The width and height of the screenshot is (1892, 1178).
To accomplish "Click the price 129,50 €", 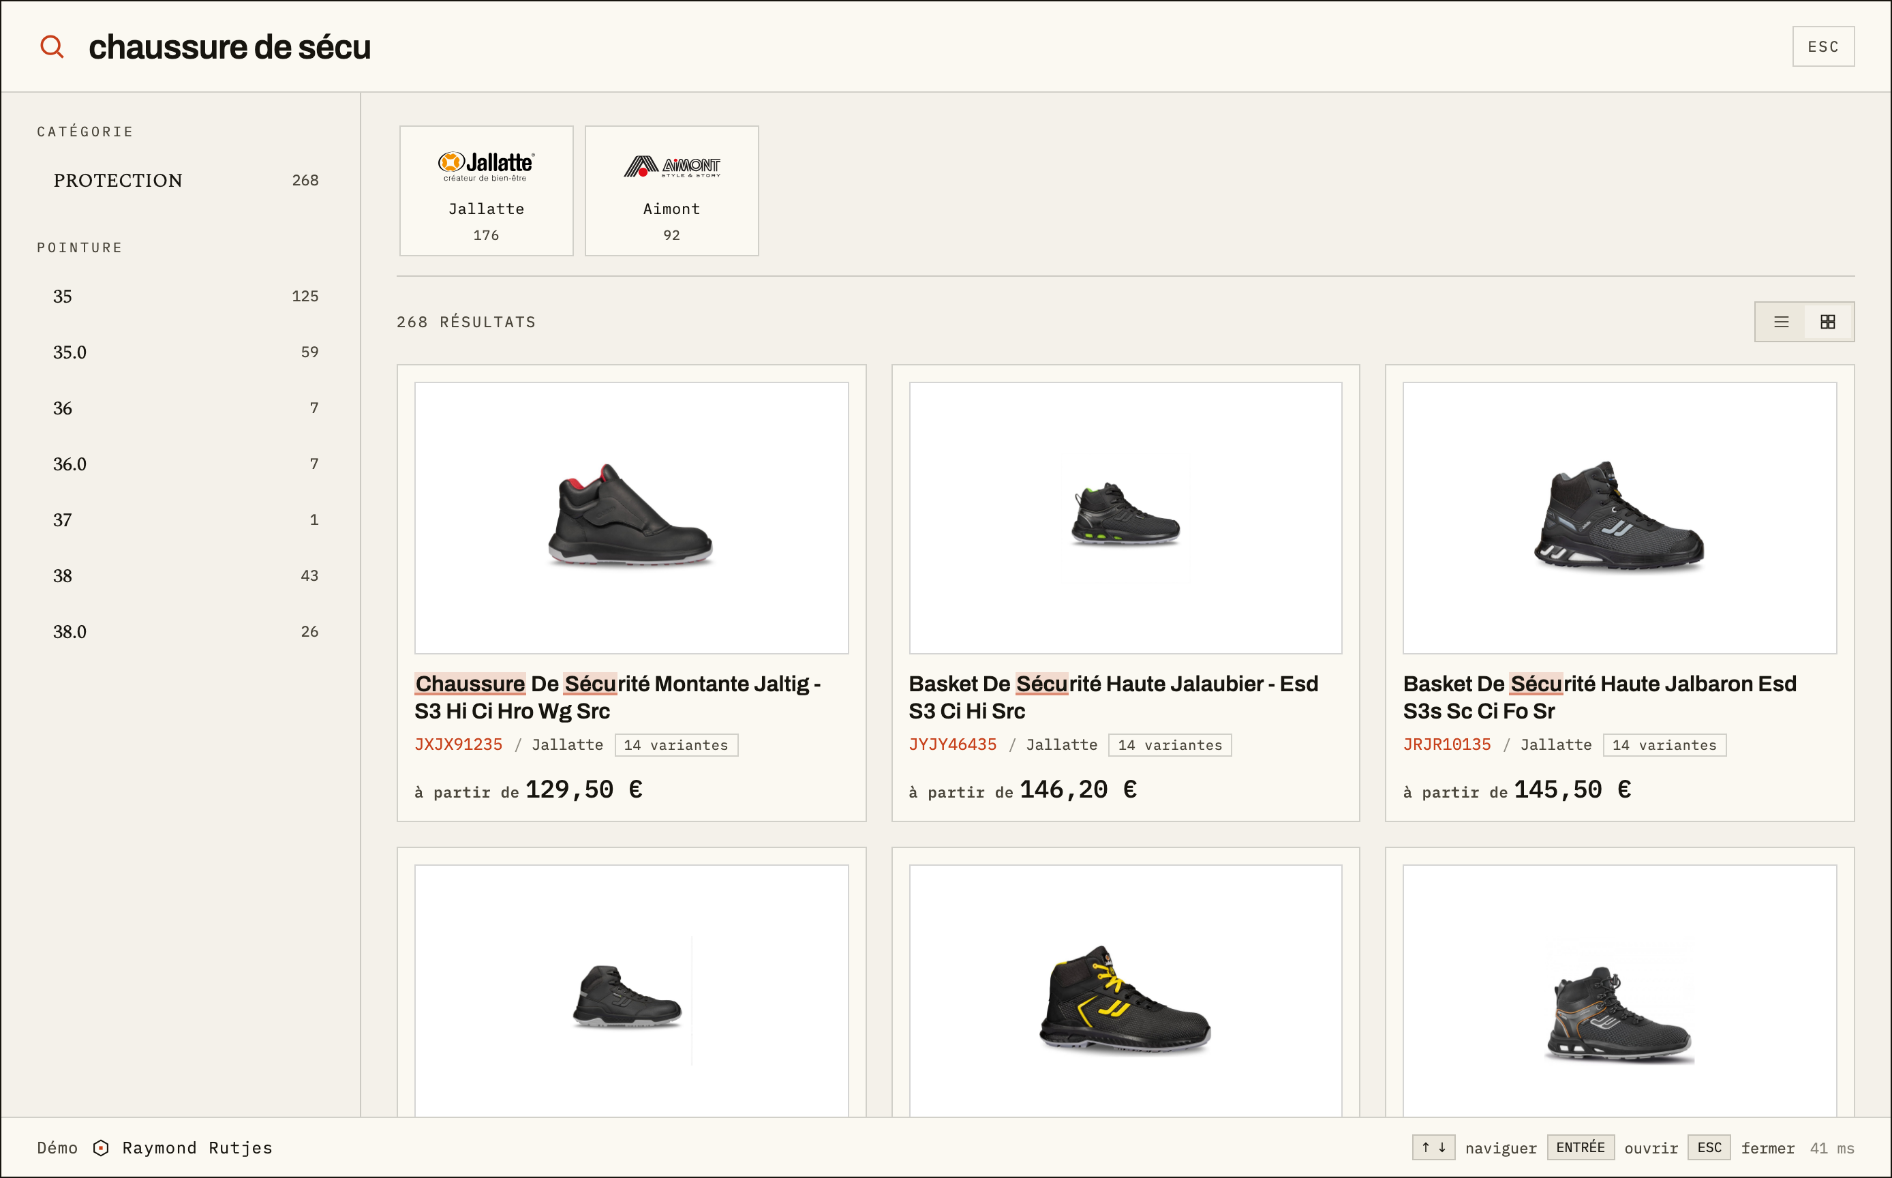I will (584, 789).
